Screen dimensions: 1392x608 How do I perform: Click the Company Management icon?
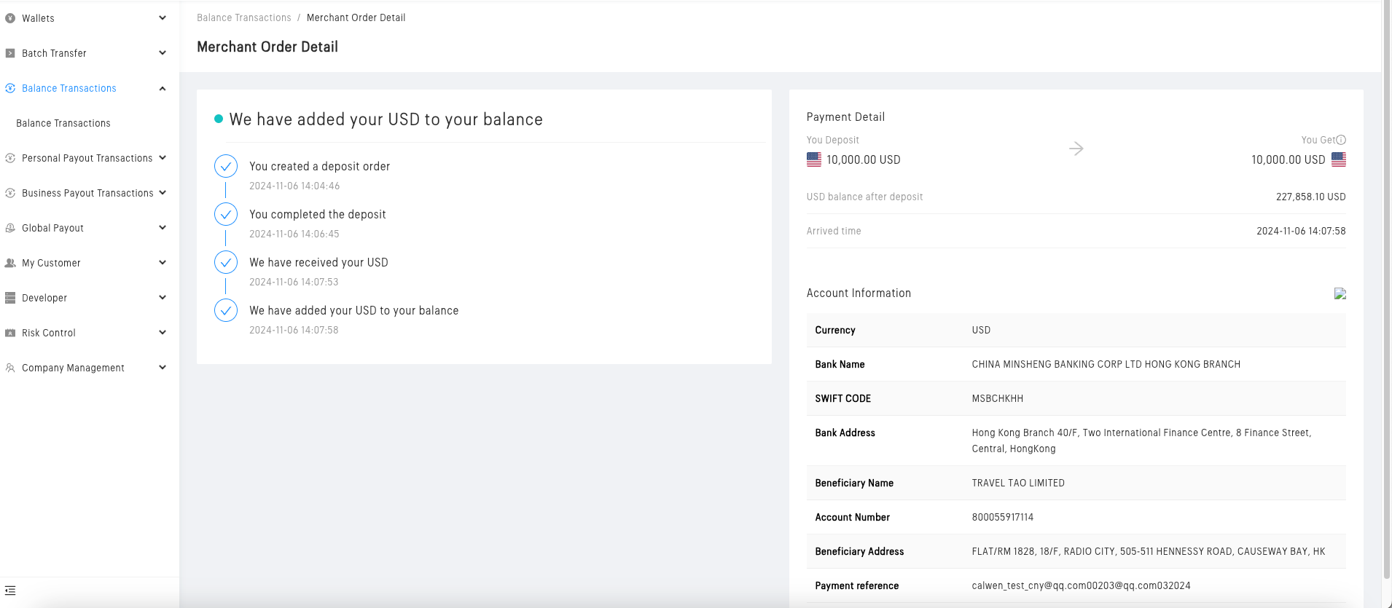(10, 368)
